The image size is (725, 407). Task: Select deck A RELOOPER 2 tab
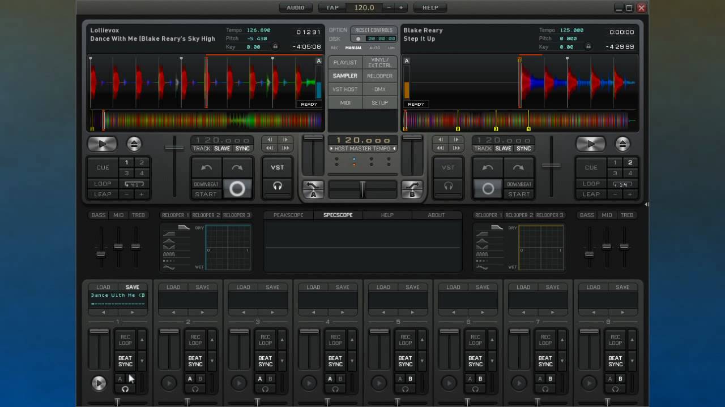[x=206, y=215]
